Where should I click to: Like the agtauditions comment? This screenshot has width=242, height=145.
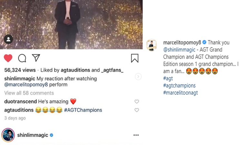[136, 110]
